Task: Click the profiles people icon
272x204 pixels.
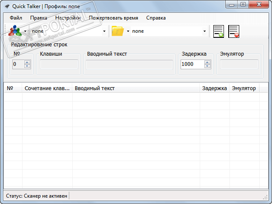Action: click(15, 31)
